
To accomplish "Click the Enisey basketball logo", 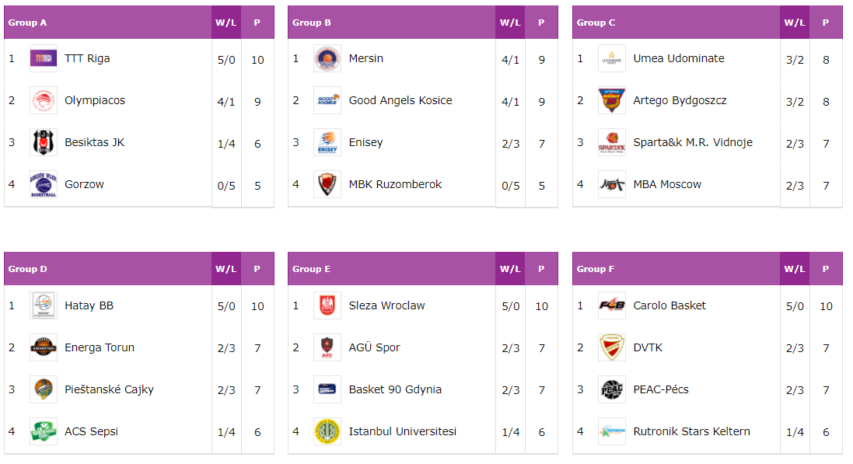I will 327,142.
